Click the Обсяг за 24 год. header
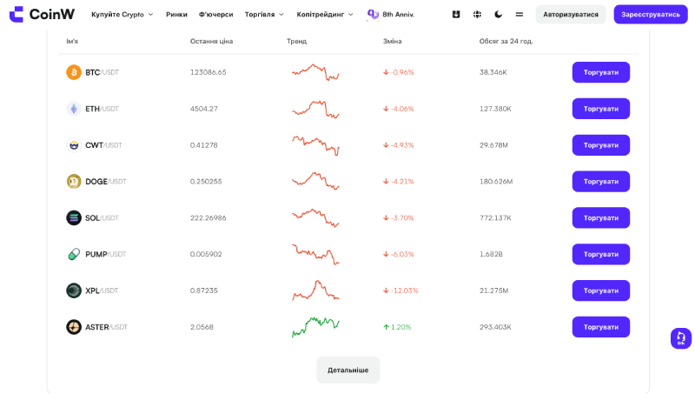 (x=506, y=41)
